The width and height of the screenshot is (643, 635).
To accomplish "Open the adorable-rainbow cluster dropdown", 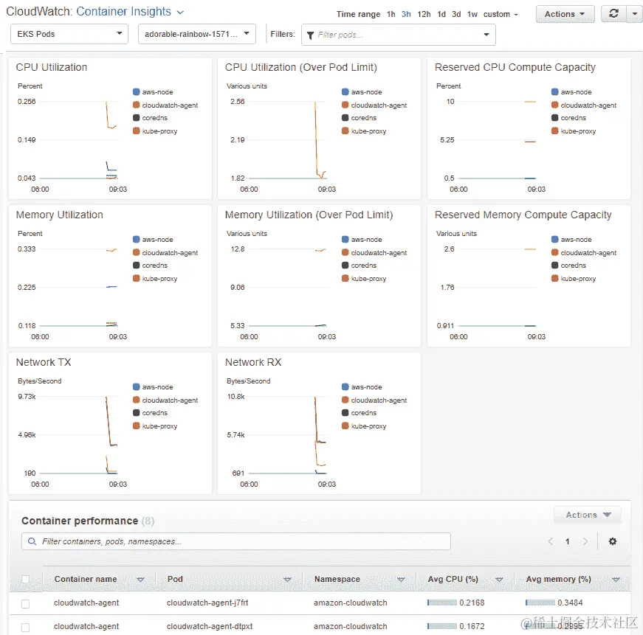I will coord(197,34).
